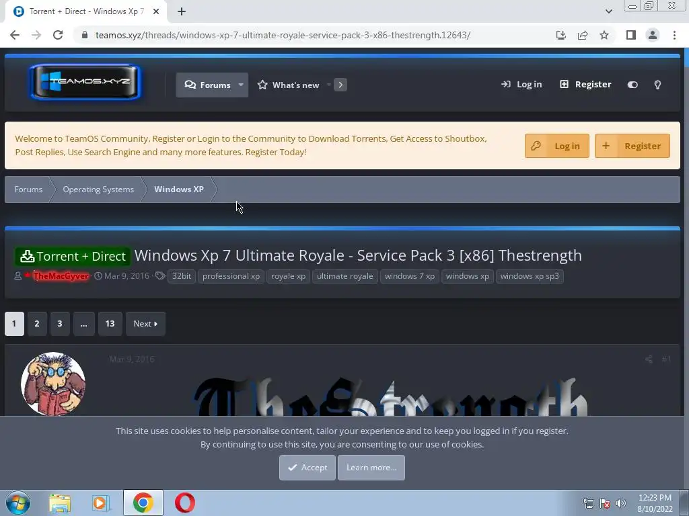
Task: Click the TeamOS.xyz logo
Action: [x=85, y=81]
